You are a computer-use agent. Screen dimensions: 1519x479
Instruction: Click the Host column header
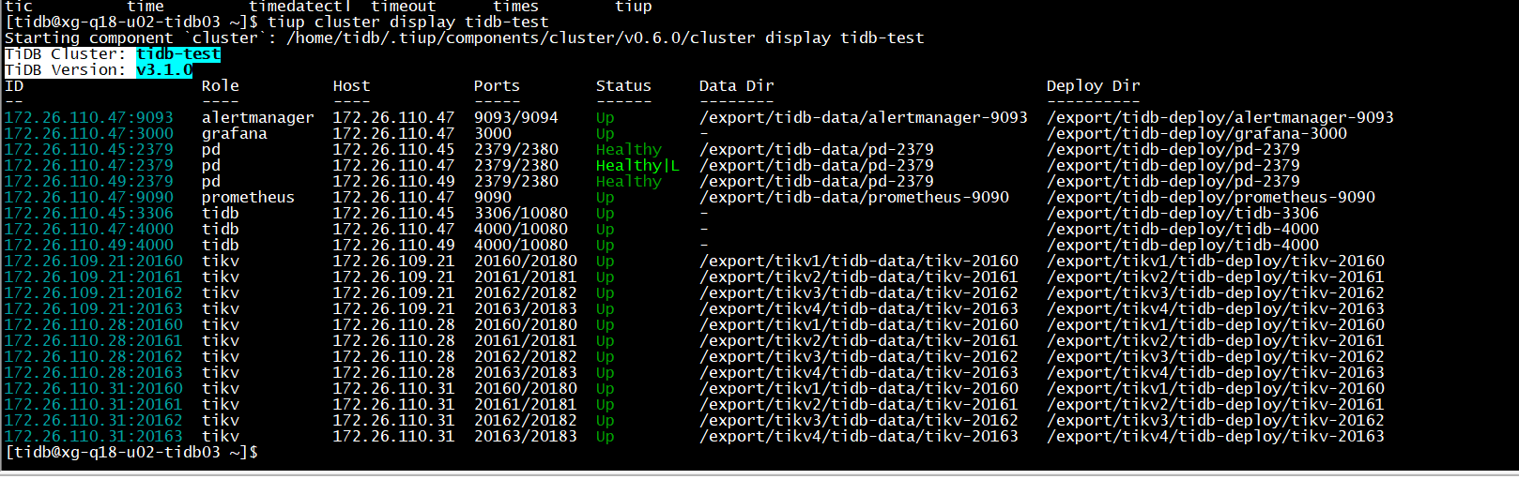[352, 86]
